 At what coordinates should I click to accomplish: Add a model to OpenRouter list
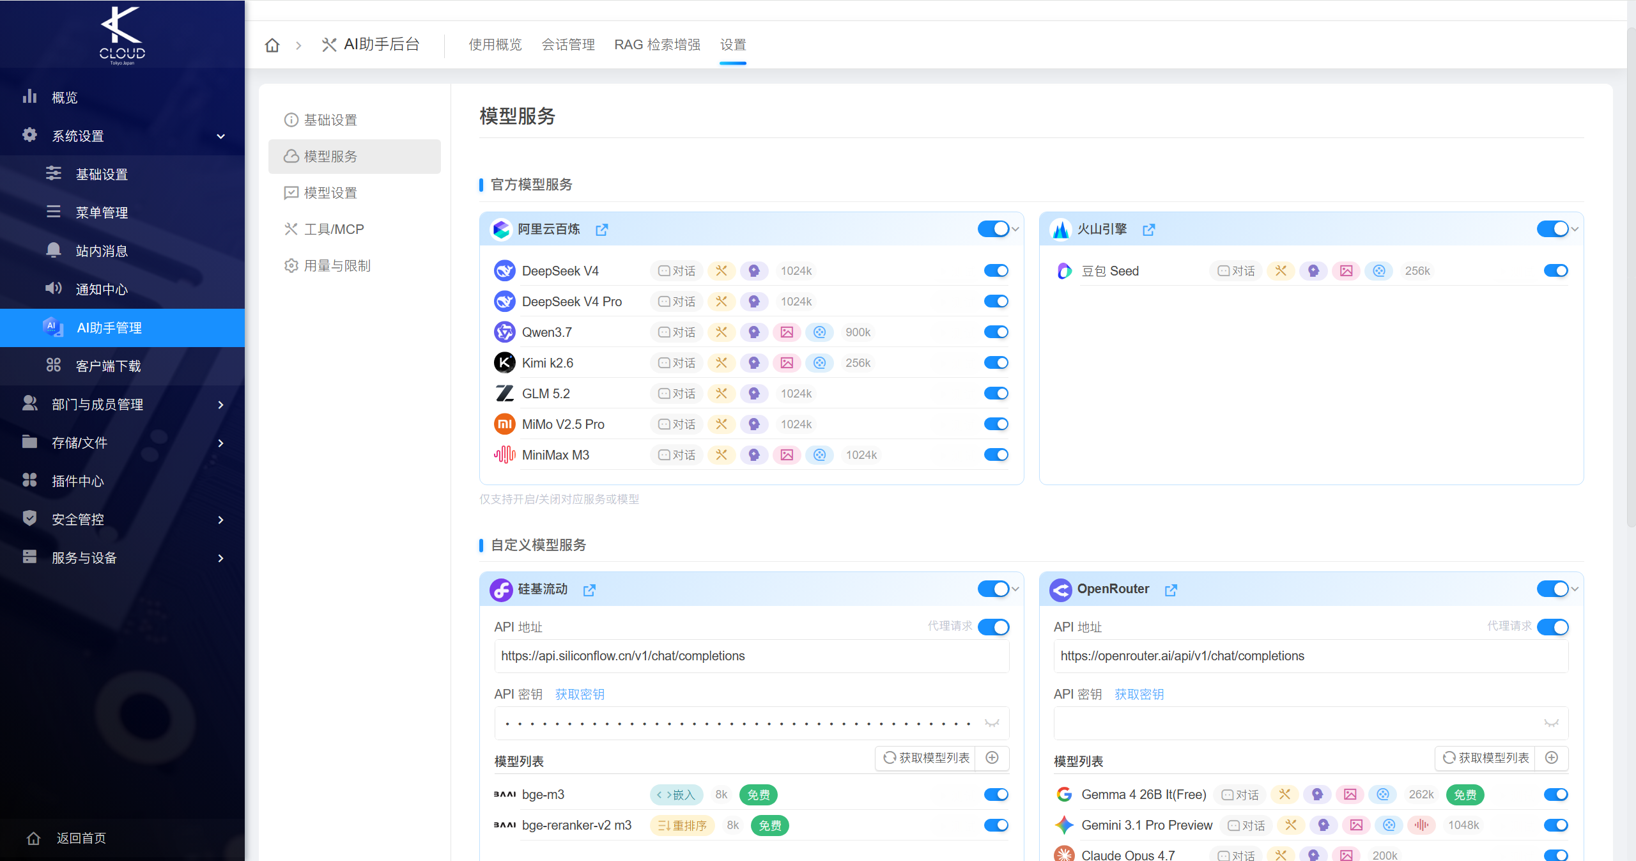click(1551, 757)
